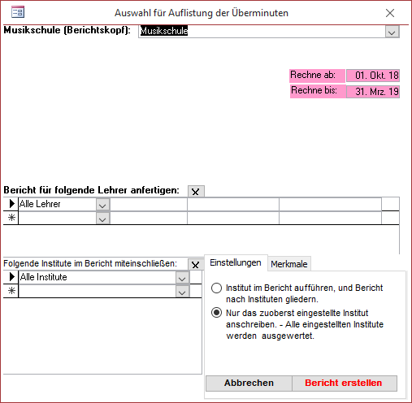Select the Alle Lehrer row selector arrow

(x=11, y=204)
